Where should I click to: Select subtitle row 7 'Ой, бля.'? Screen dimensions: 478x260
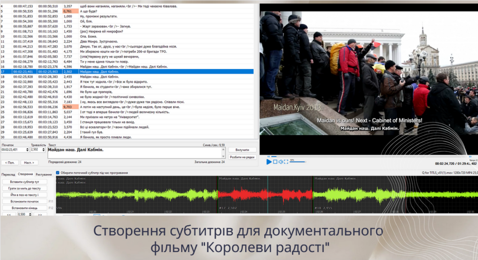tap(127, 21)
